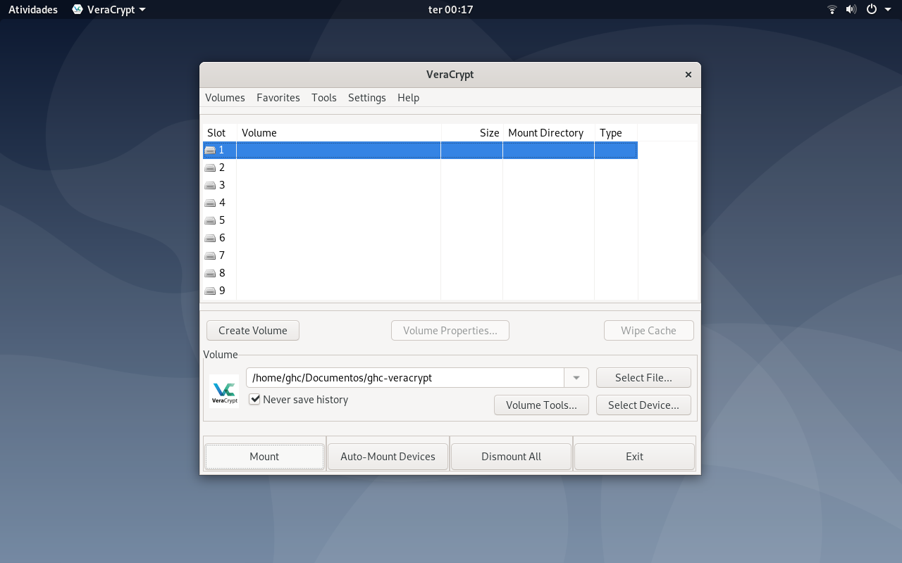Close the VeraCrypt window

pos(688,75)
